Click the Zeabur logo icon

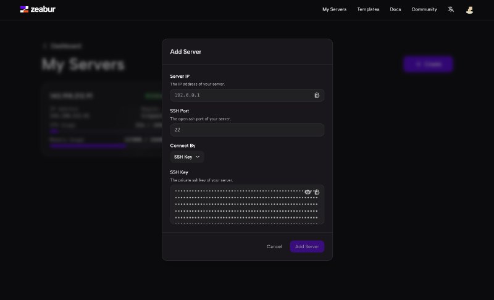[x=24, y=9]
